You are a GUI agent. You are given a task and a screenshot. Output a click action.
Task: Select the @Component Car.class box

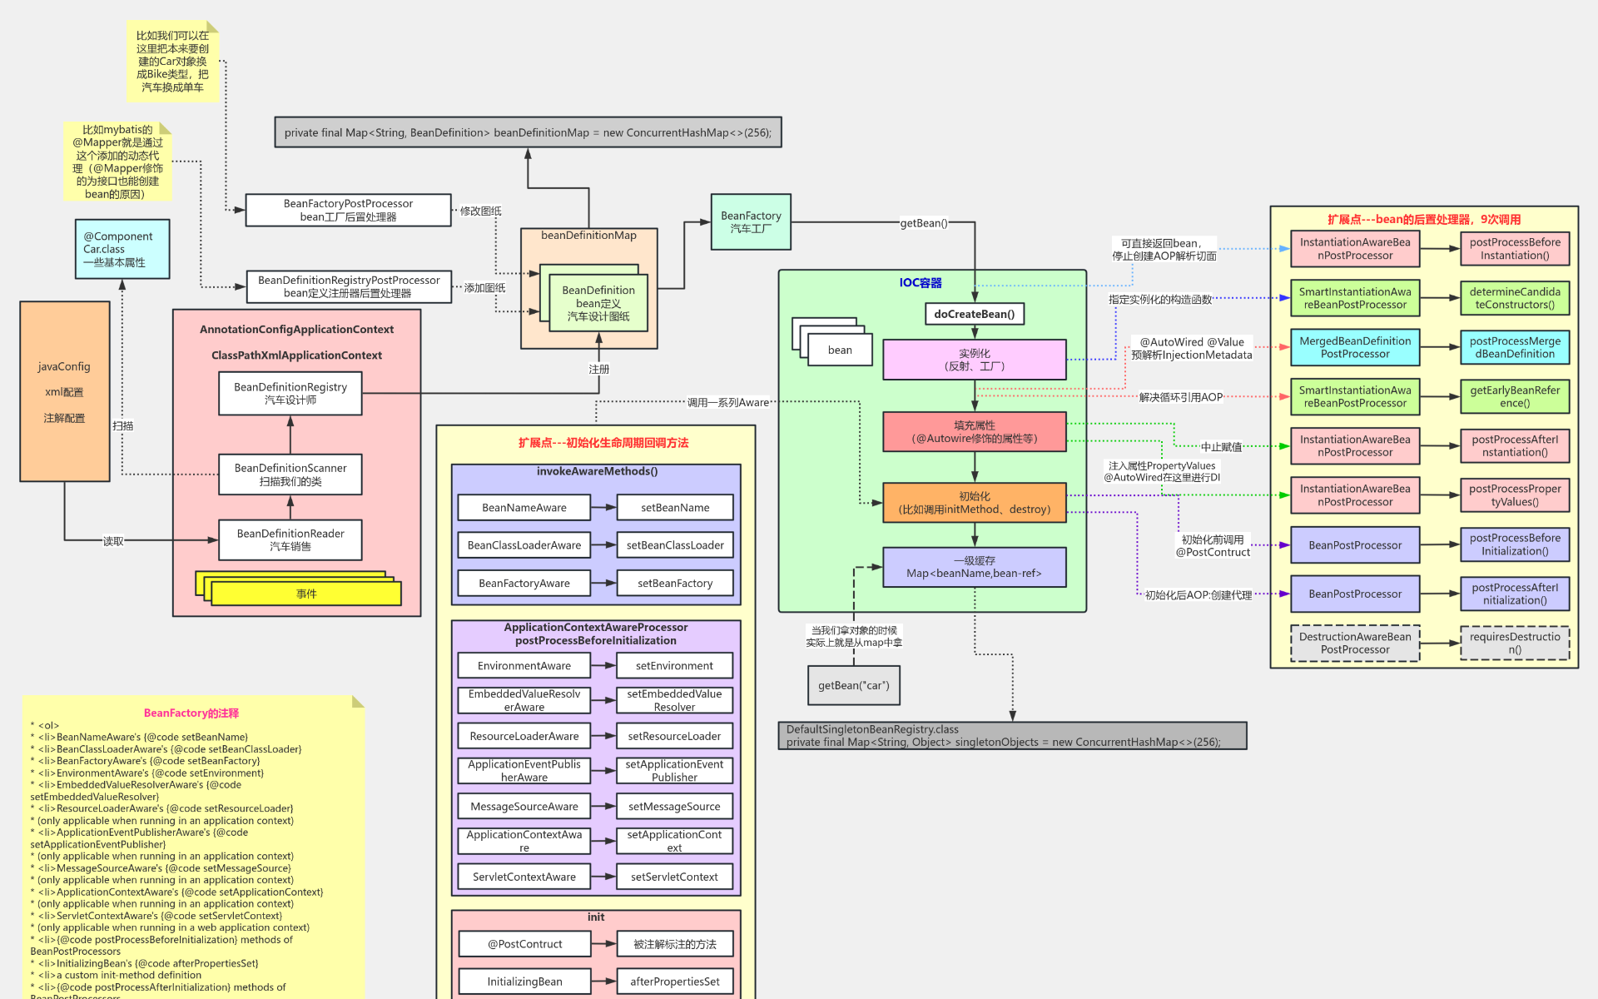pyautogui.click(x=122, y=249)
